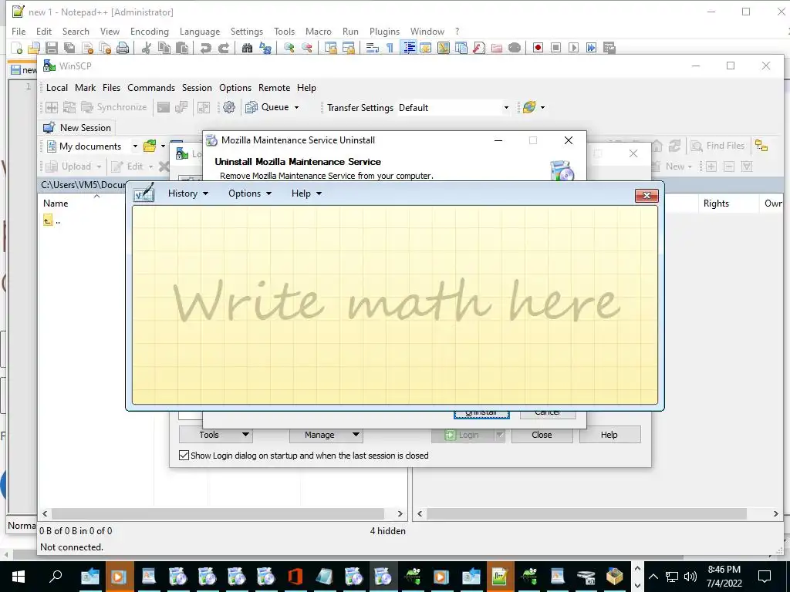Expand the History dropdown in Math Input Panel
The image size is (790, 592).
pyautogui.click(x=188, y=193)
